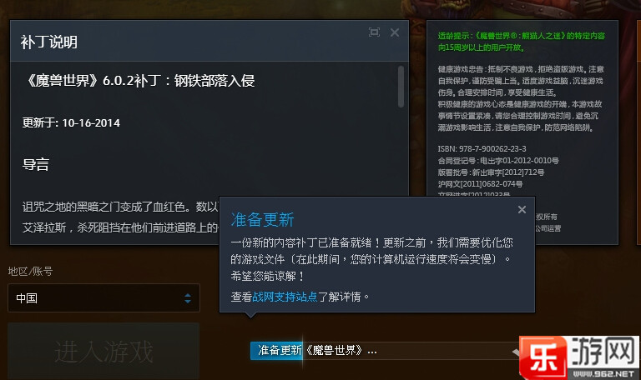Close the 补丁说明 patch notes panel
The width and height of the screenshot is (641, 380).
pyautogui.click(x=395, y=32)
